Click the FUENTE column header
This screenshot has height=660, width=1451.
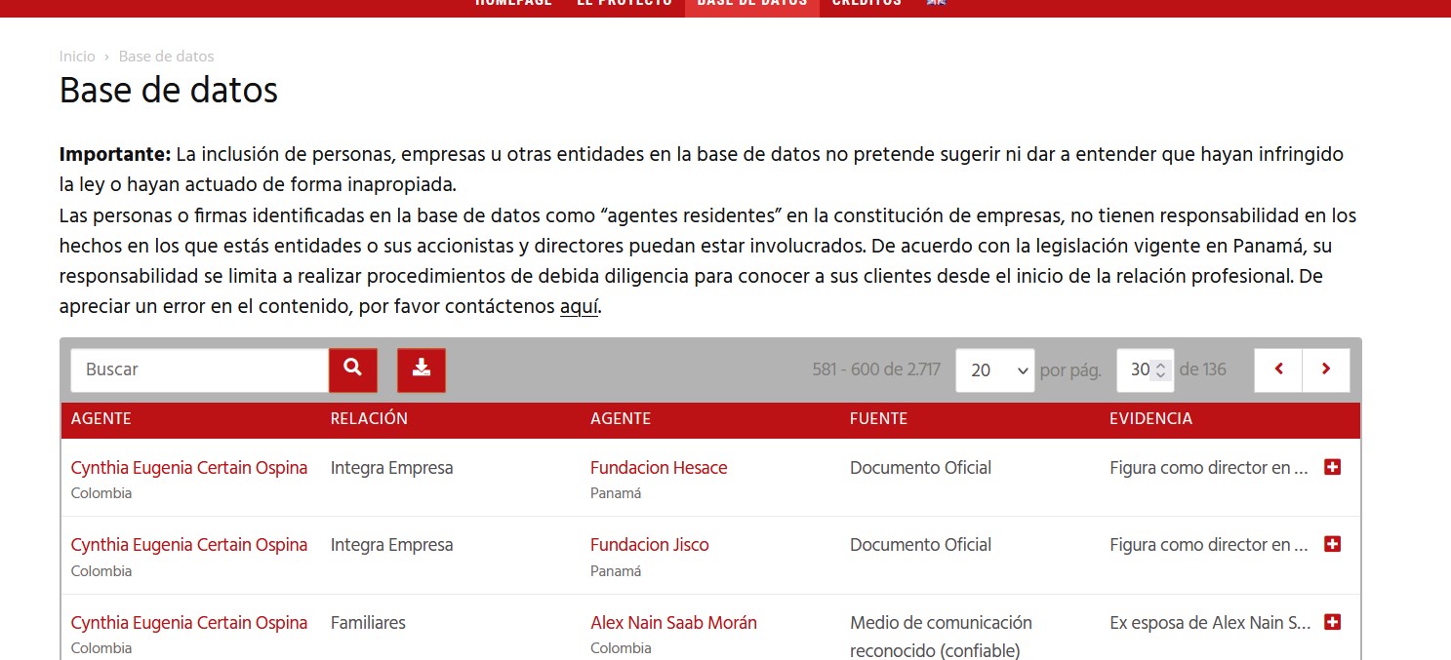(878, 418)
